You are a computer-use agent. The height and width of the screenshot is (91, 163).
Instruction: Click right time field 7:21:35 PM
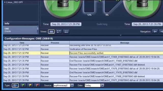point(147,24)
